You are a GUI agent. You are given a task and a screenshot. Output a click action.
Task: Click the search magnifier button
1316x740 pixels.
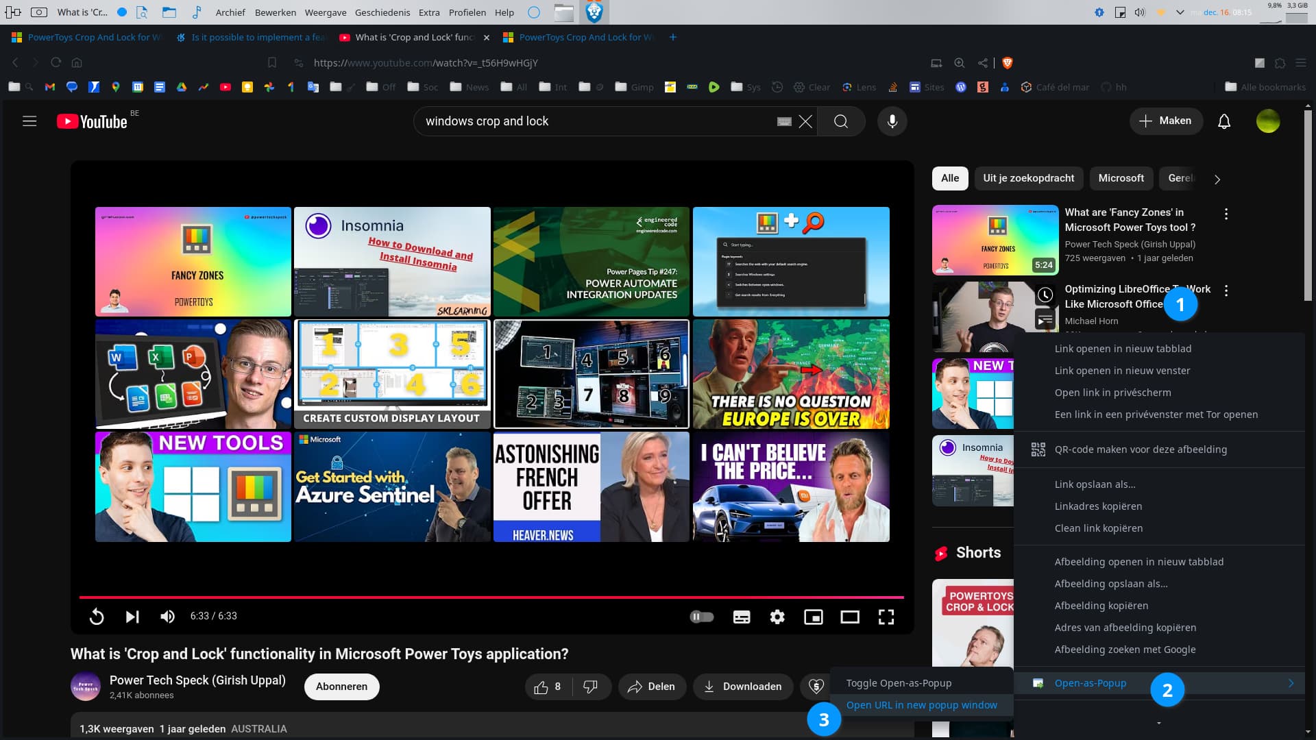841,121
